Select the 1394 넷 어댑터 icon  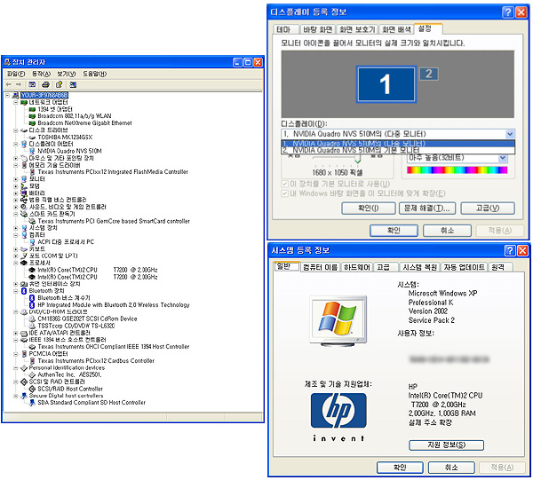click(x=32, y=109)
